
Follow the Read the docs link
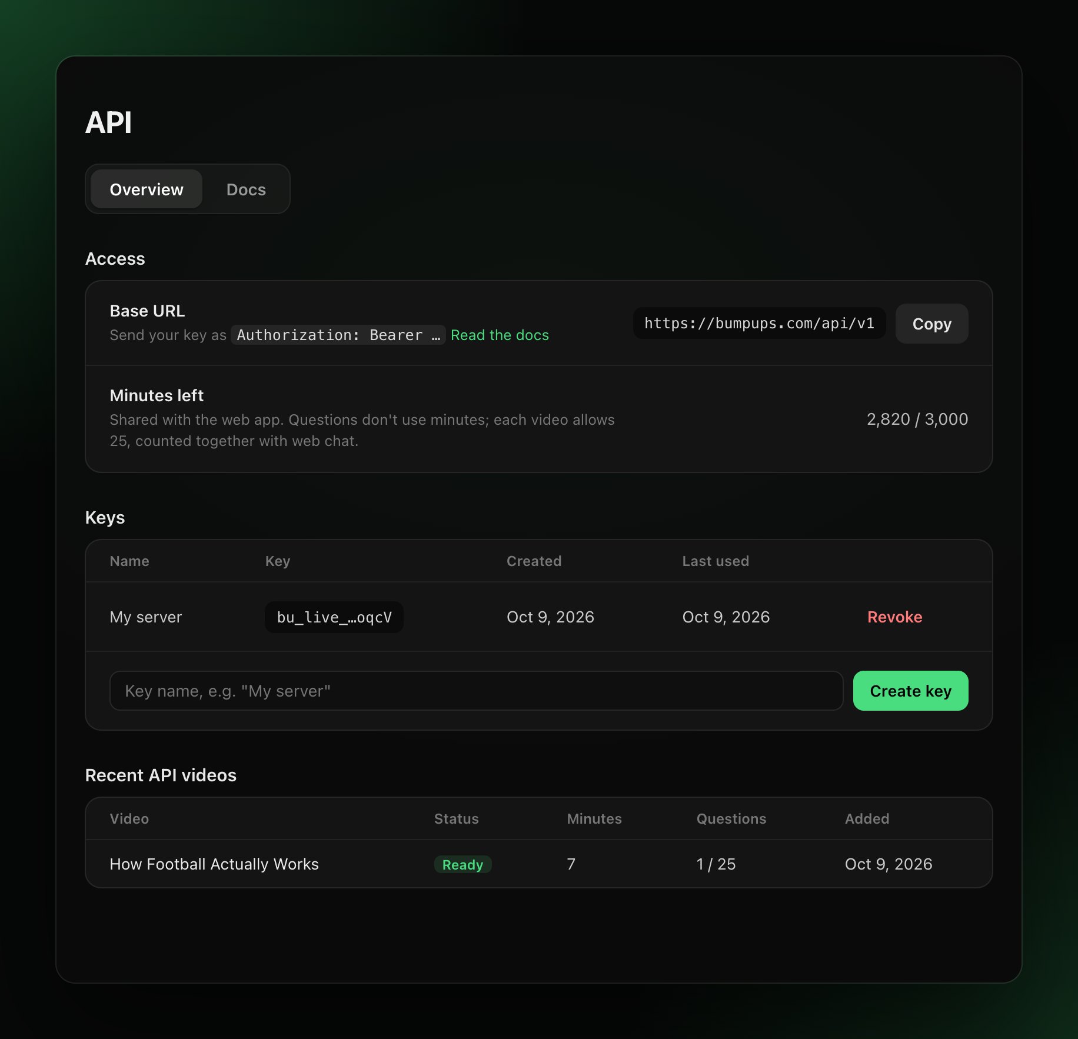coord(500,335)
